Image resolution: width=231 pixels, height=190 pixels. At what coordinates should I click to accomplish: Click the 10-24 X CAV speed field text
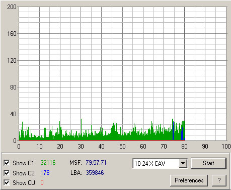click(150, 164)
